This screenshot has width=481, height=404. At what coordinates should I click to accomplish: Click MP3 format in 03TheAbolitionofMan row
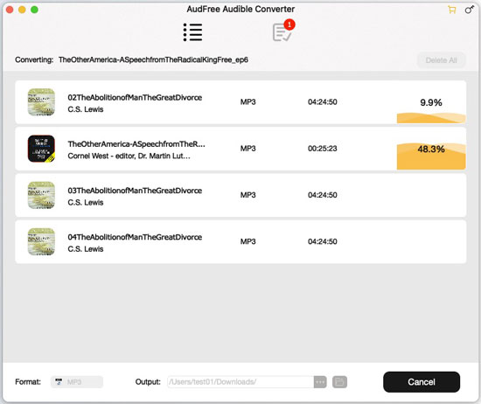[247, 195]
